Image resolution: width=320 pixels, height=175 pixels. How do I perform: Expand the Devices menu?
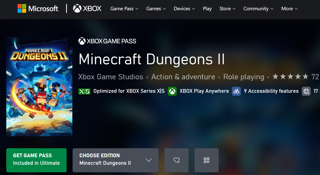point(184,8)
